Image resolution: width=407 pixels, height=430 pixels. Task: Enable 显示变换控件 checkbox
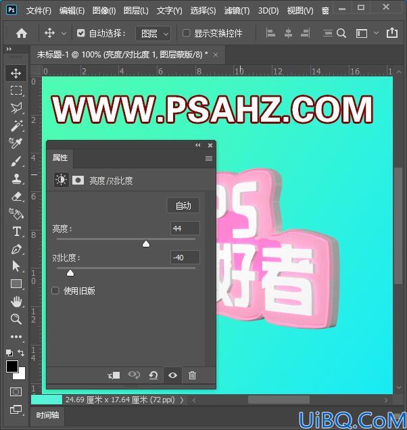(x=186, y=33)
